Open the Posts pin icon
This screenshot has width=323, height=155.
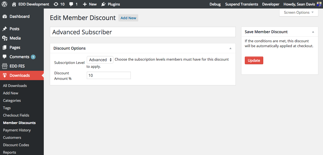click(x=5, y=29)
